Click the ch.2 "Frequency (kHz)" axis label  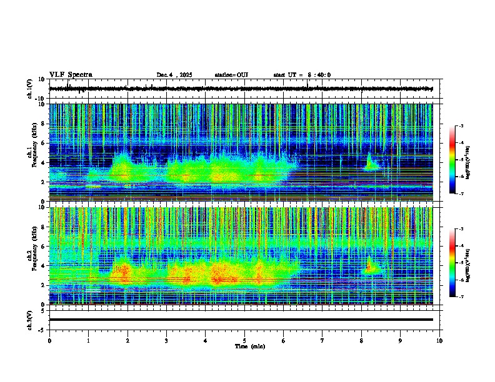point(34,248)
